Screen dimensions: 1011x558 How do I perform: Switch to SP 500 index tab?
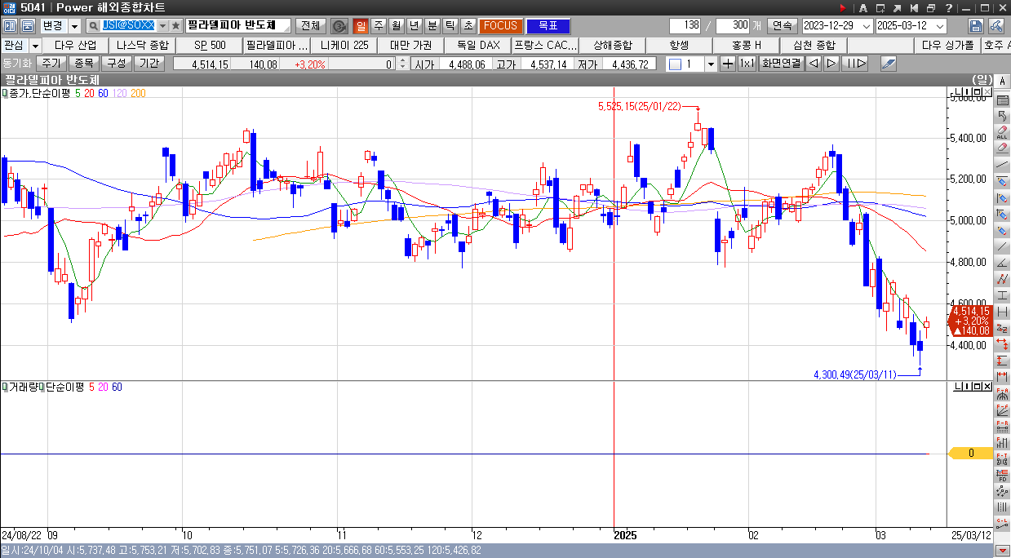[210, 45]
